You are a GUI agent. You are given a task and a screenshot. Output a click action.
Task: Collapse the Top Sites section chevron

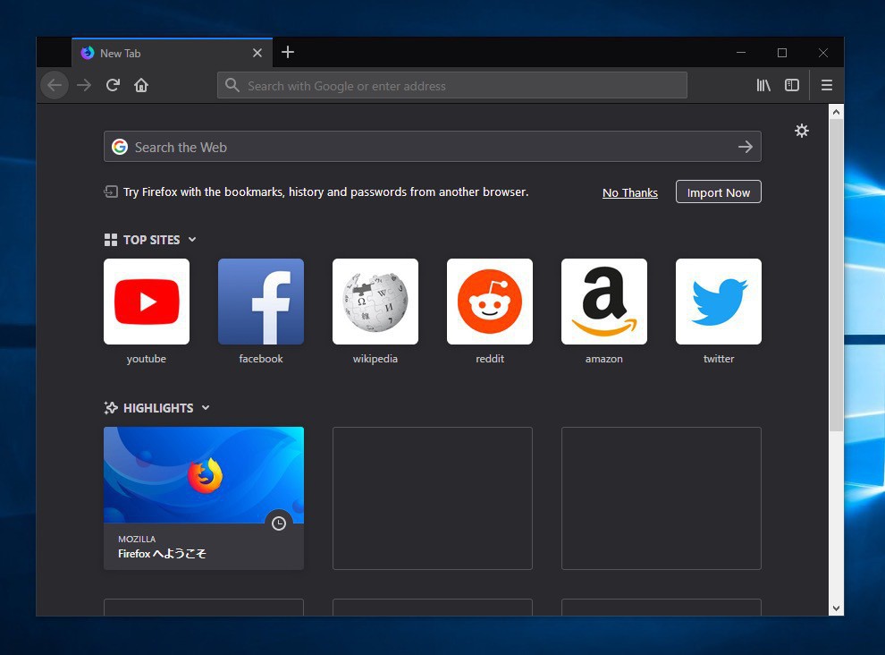pos(192,240)
